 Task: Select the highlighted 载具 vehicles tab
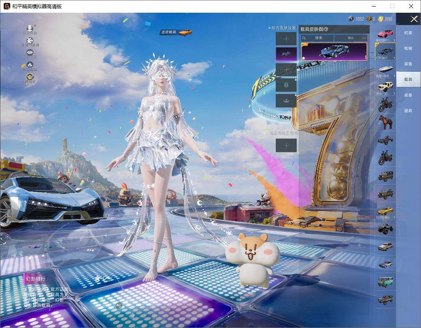point(408,80)
